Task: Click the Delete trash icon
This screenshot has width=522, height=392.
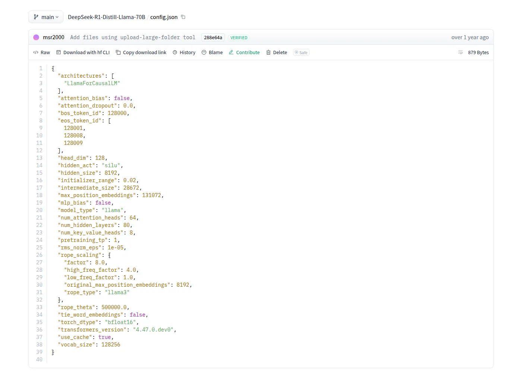Action: 268,52
